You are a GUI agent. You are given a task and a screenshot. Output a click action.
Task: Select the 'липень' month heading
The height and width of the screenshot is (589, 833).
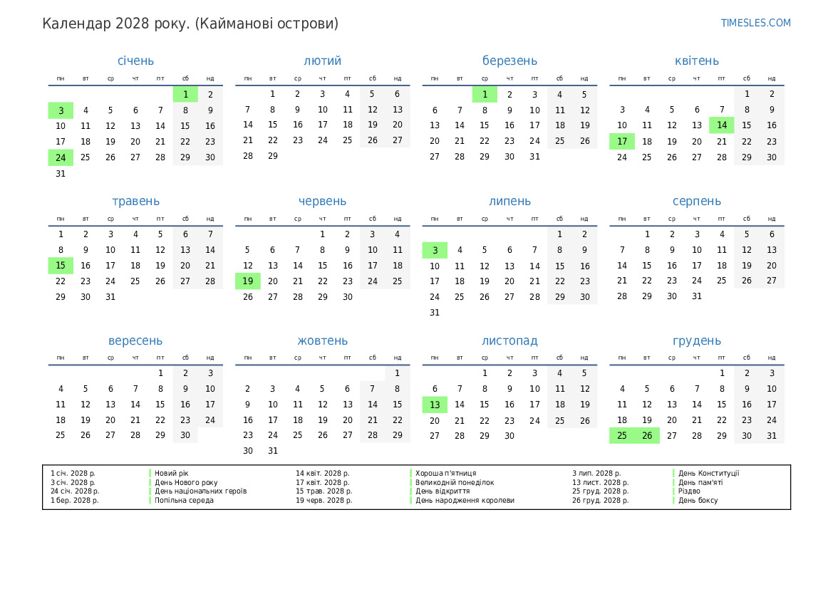(509, 202)
